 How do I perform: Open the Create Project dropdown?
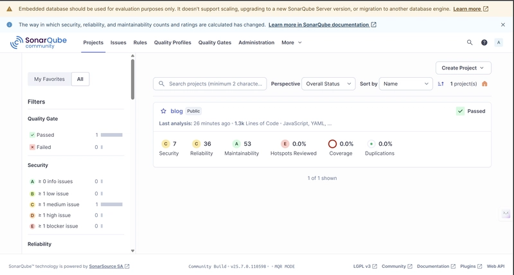click(x=463, y=67)
